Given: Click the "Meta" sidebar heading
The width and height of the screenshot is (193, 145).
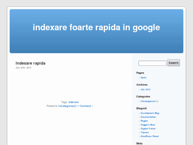Looking at the screenshot, I should click(139, 143).
